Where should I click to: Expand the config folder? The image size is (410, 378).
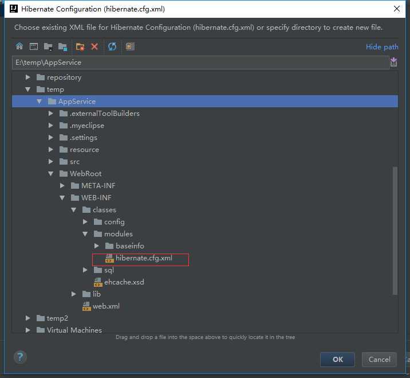(85, 222)
